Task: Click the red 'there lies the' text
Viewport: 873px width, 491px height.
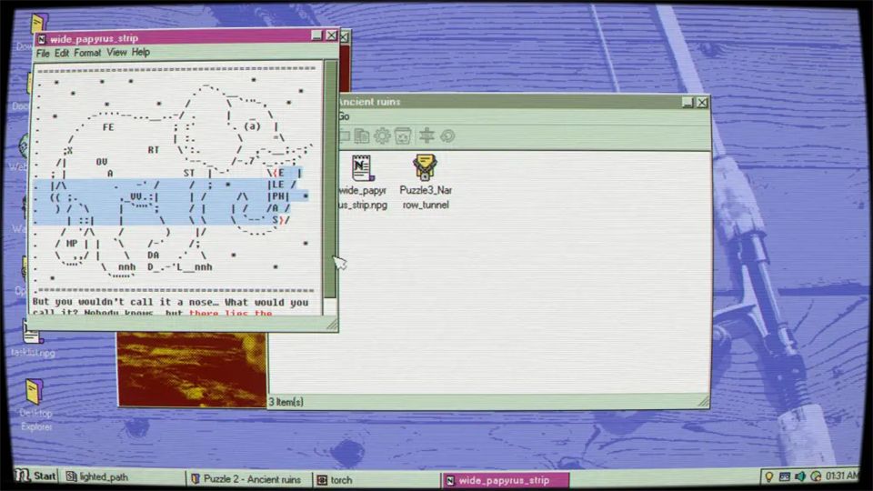Action: click(230, 314)
